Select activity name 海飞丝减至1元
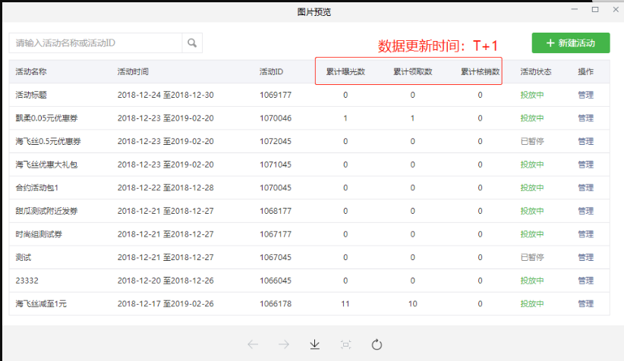This screenshot has height=361, width=624. [x=41, y=304]
